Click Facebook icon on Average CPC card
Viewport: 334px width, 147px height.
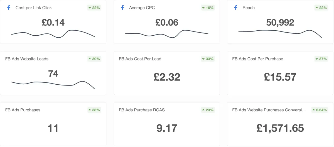(x=122, y=8)
